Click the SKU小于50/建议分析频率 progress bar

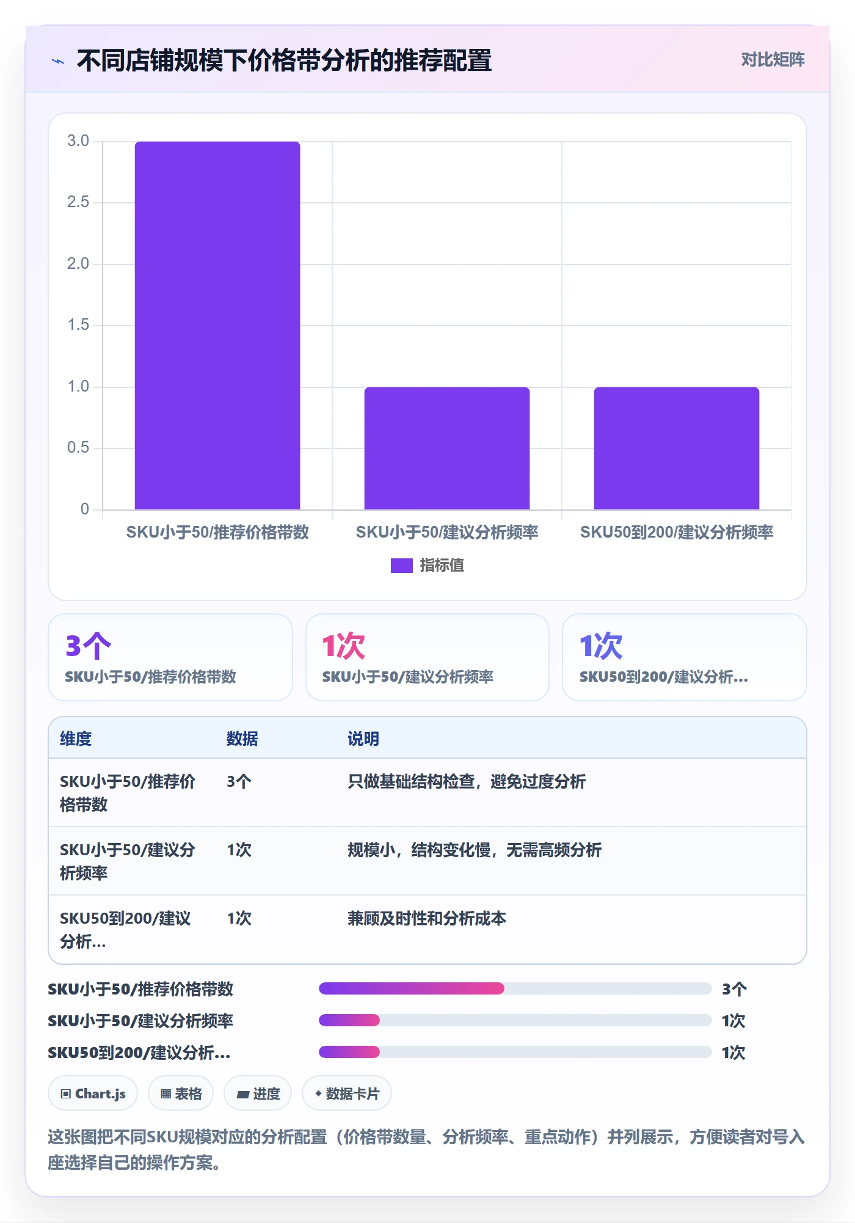click(515, 1020)
